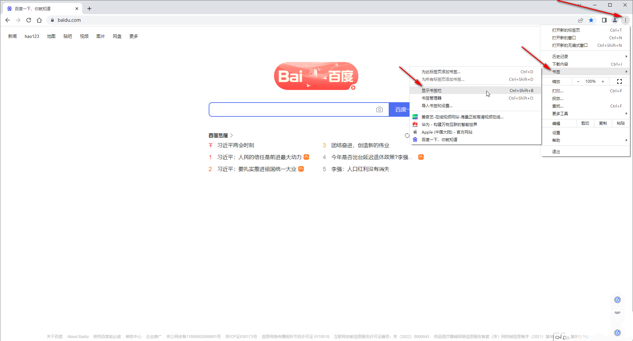Click the share page icon
The image size is (633, 341).
[581, 20]
